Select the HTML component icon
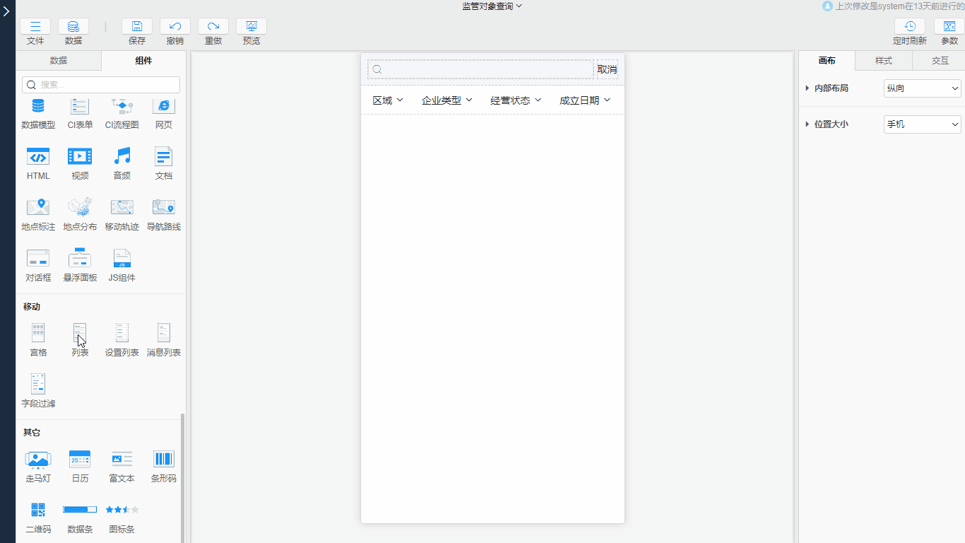 tap(38, 157)
